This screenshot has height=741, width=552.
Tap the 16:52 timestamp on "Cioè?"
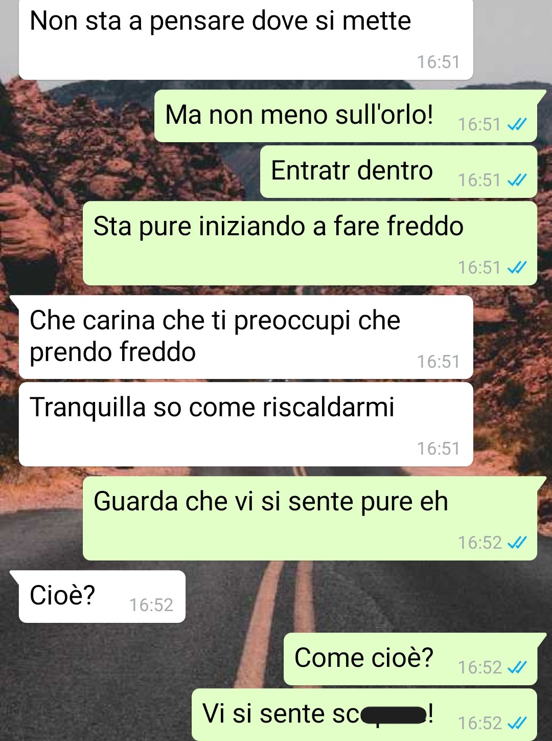[151, 605]
